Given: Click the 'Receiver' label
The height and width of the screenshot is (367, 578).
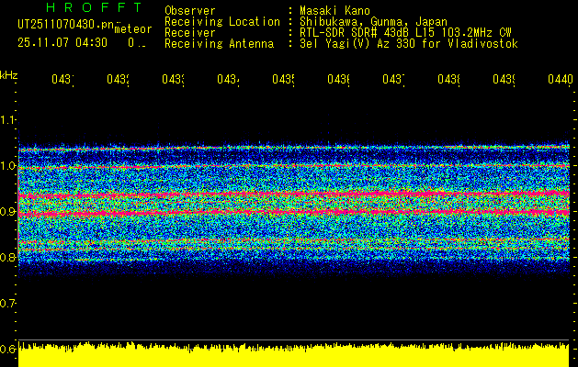Looking at the screenshot, I should point(190,33).
